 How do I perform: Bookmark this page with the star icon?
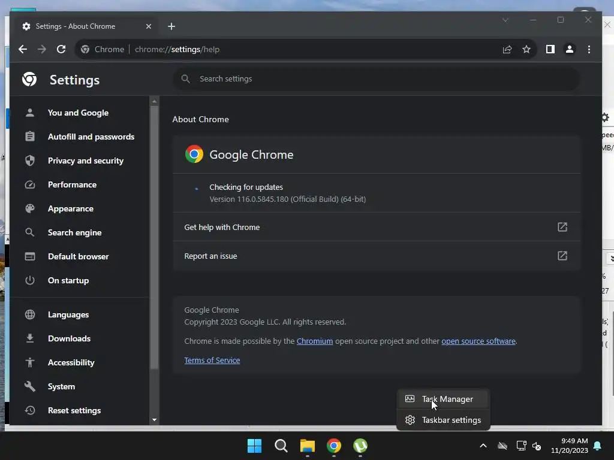pos(526,49)
